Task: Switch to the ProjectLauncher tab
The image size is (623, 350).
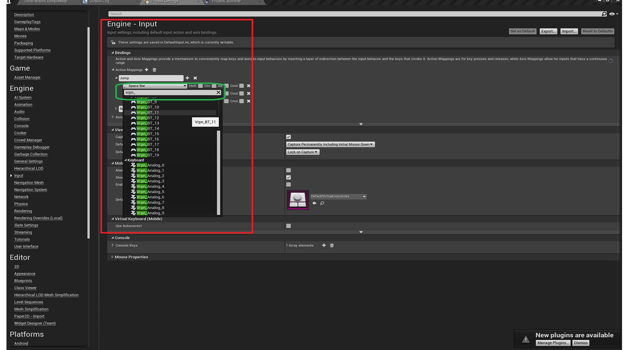Action: pyautogui.click(x=226, y=2)
